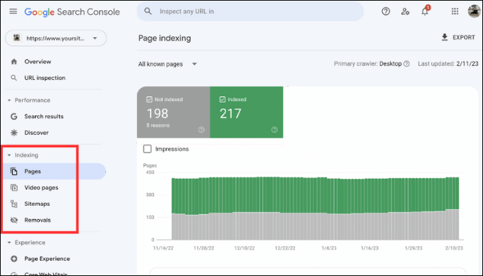Screen dimensions: 483x276
Task: Open URL inspection
Action: point(45,78)
